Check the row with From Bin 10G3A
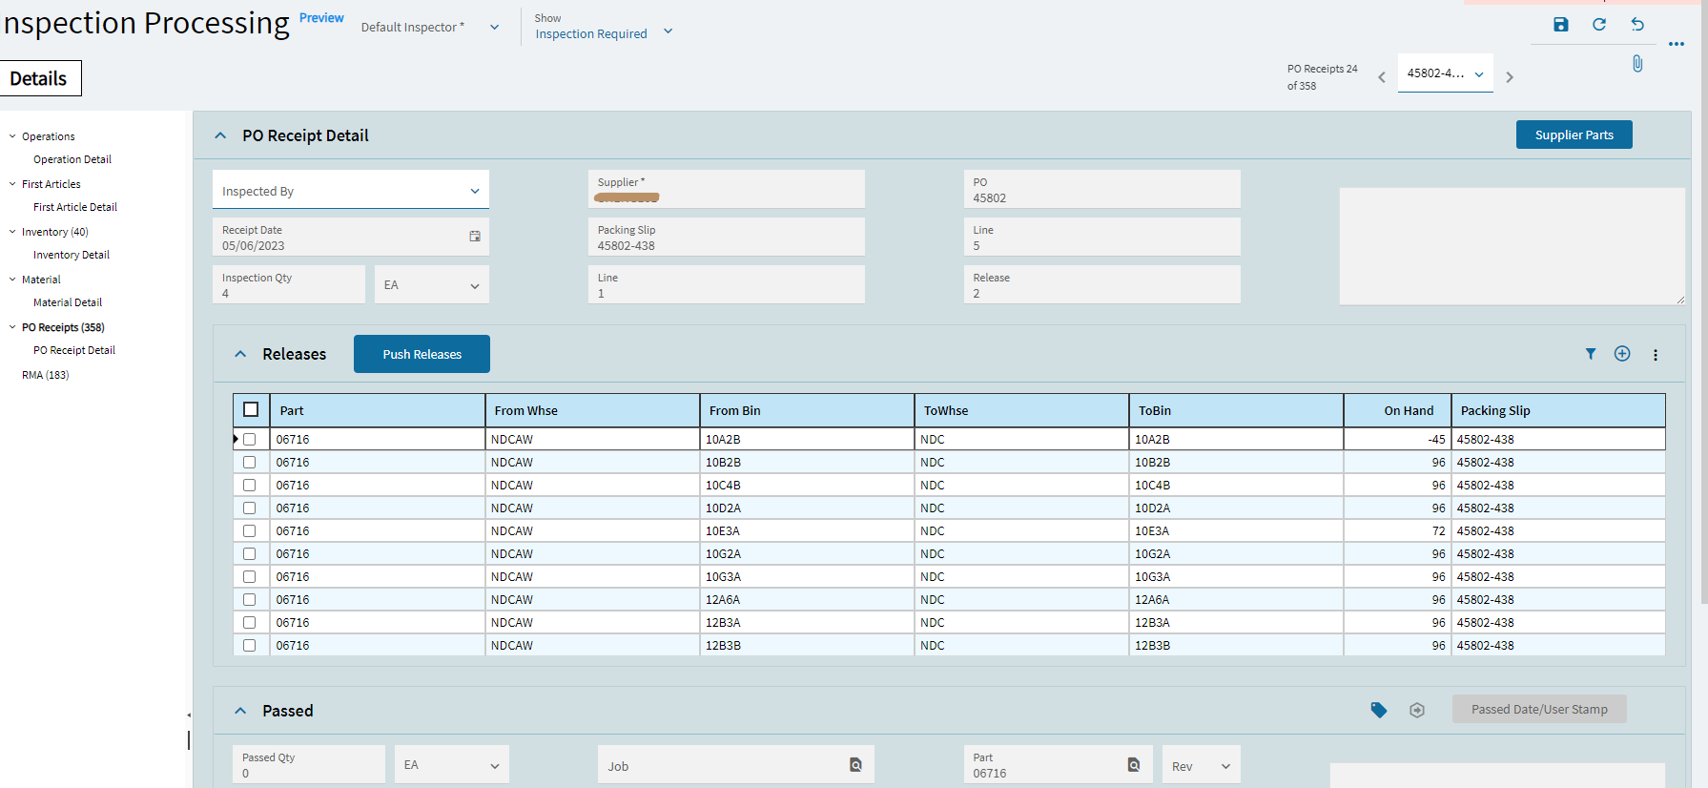 click(x=250, y=577)
